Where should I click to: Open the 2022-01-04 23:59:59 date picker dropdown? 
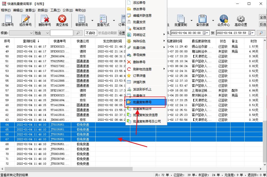tap(253, 33)
